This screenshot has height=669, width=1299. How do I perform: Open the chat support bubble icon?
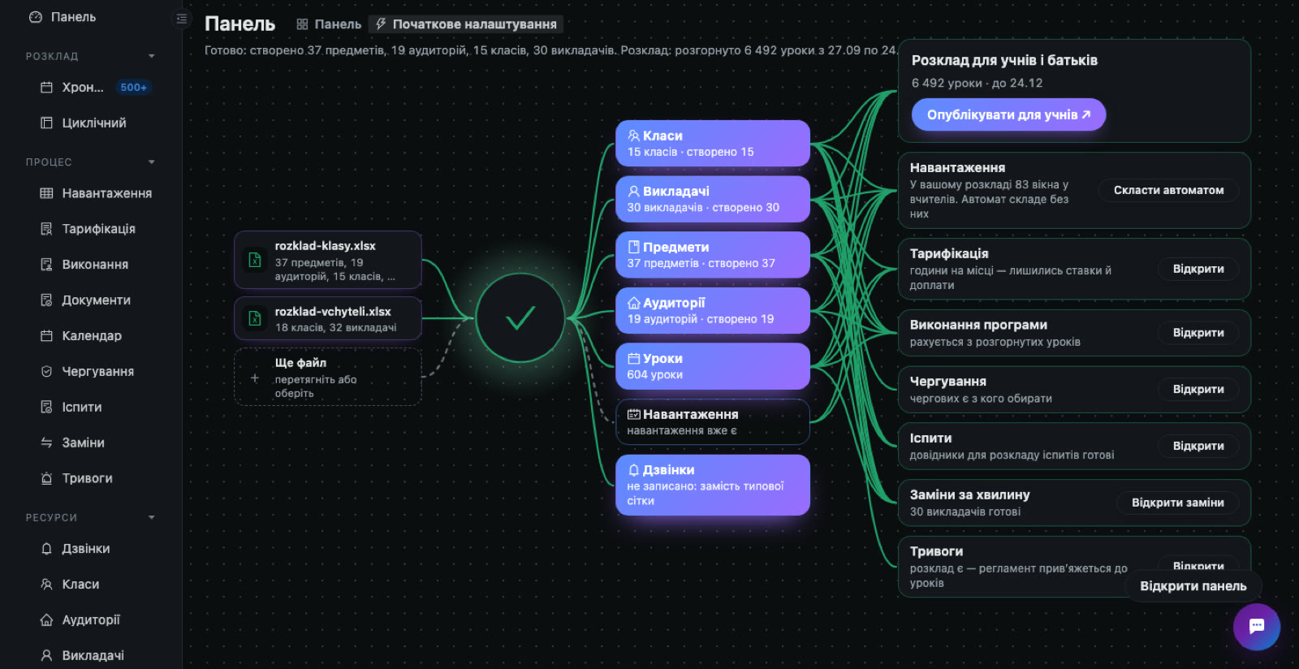tap(1256, 626)
